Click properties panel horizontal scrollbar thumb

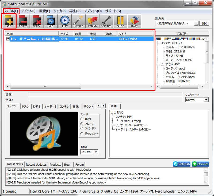coord(179,87)
